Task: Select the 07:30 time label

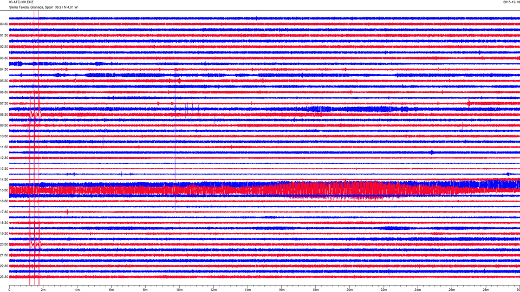Action: tap(4, 104)
